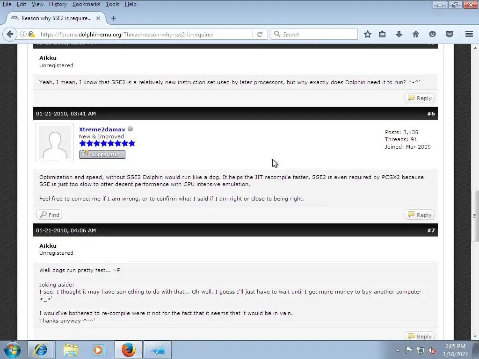The image size is (479, 359).
Task: Reply to post #7 by Aikku
Action: click(420, 336)
